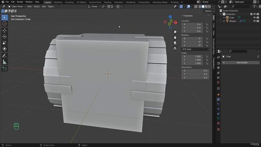This screenshot has height=147, width=261.
Task: Open the Modifiers wrench tab
Action: coord(219,100)
